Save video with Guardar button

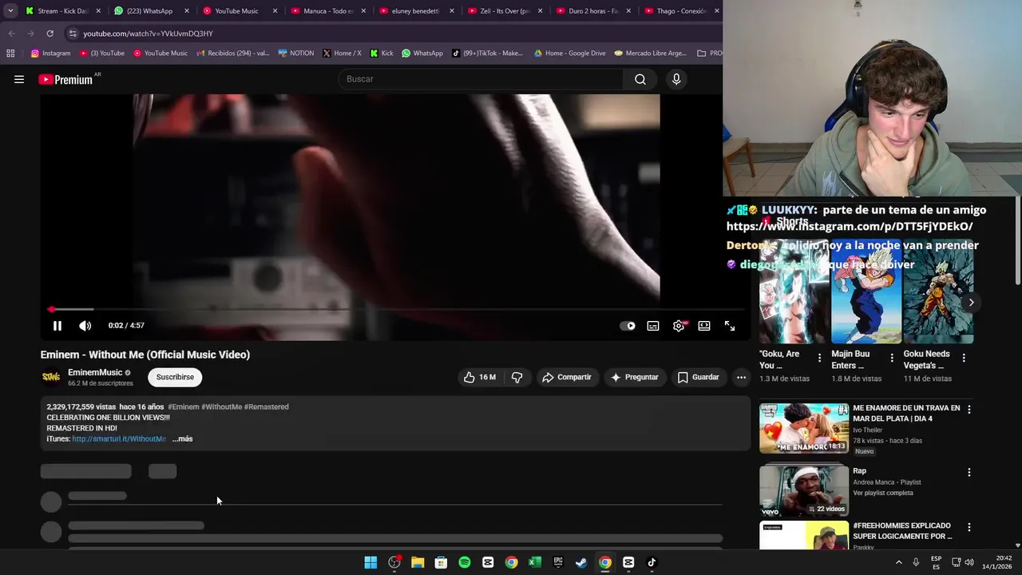click(x=699, y=377)
